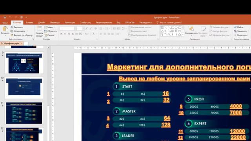Start slideshow from quick access toolbar
Viewport: 251px width, 141px height.
click(21, 17)
